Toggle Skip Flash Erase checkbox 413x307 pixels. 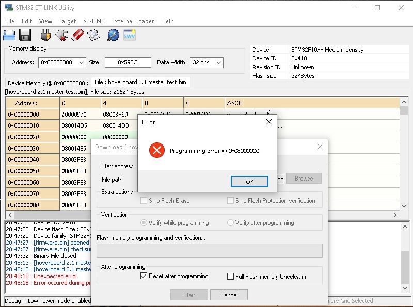(144, 201)
